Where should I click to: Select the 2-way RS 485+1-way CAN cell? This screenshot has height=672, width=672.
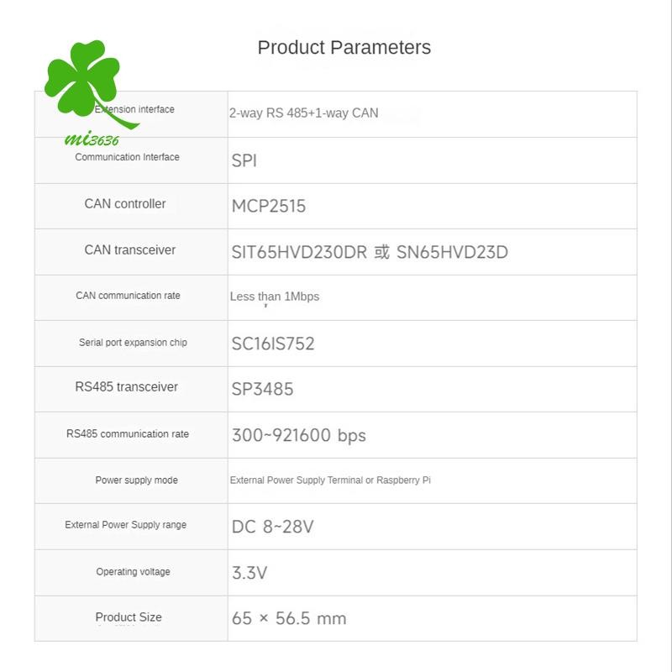(x=304, y=113)
